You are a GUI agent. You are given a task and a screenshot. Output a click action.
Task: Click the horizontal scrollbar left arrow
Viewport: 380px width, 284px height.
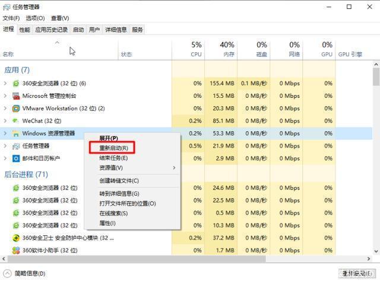point(4,259)
